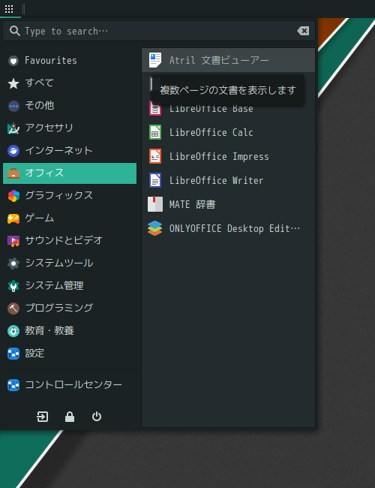
Task: Click the search text field
Action: [x=158, y=31]
